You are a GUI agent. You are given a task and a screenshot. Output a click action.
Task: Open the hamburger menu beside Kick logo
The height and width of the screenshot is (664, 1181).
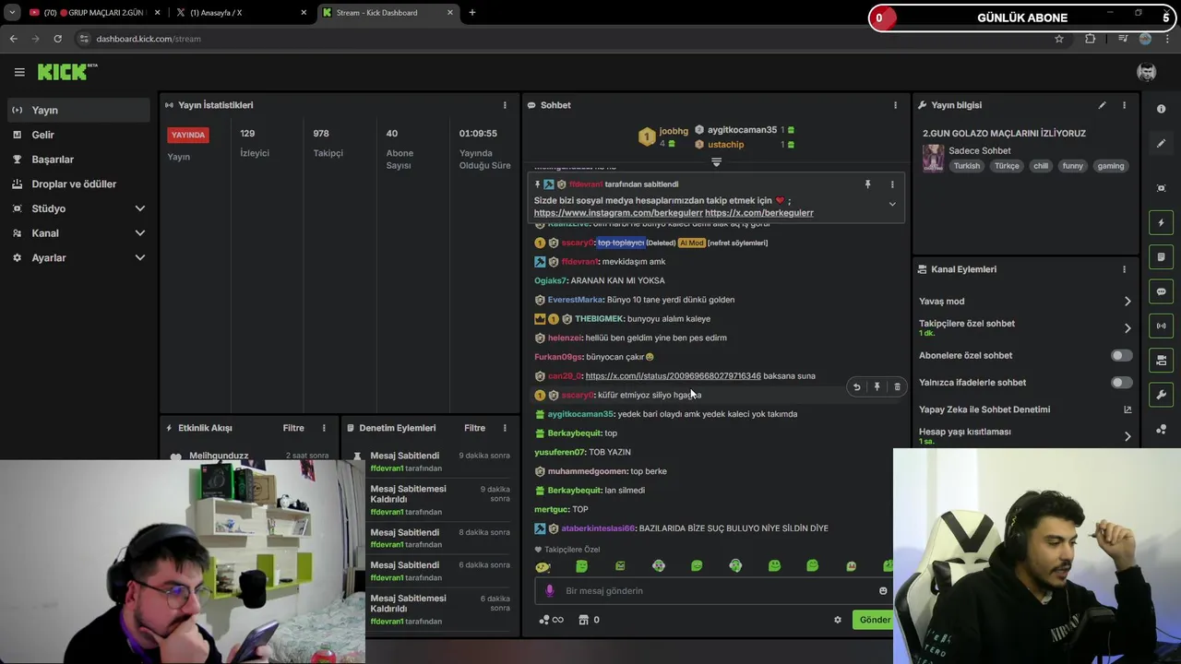coord(19,72)
